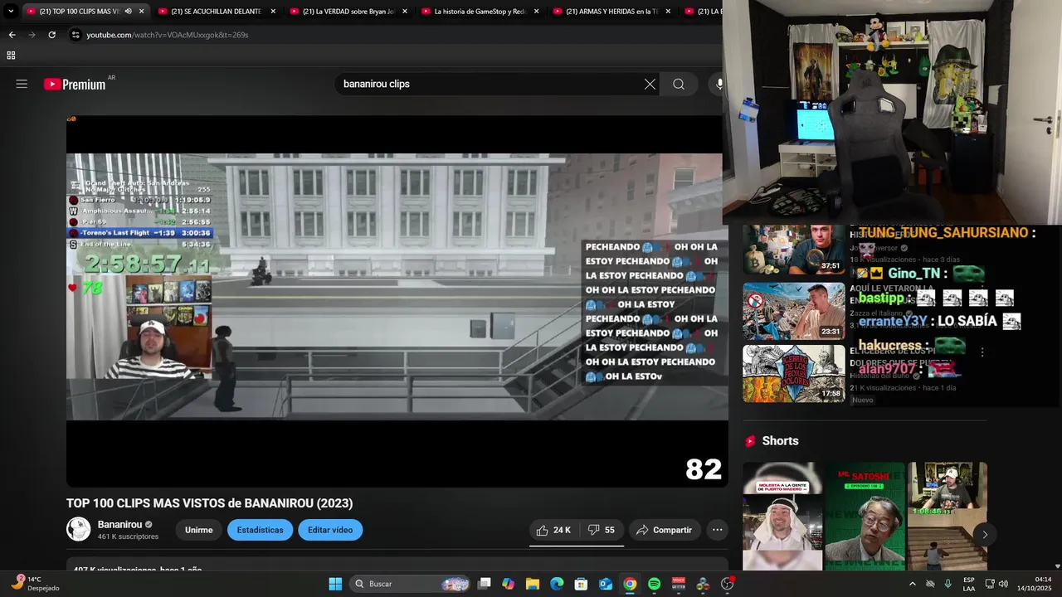
Task: Dislike the video (55)
Action: 602,530
